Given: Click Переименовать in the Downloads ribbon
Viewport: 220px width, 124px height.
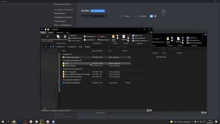Looking at the screenshot, I should coord(103,40).
